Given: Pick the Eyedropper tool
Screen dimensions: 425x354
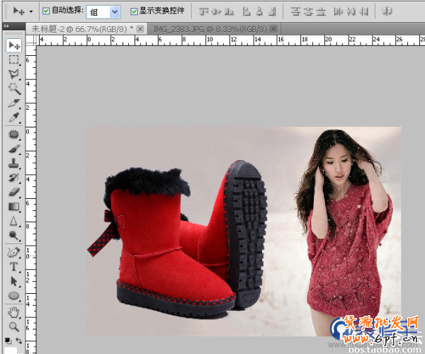Looking at the screenshot, I should tap(13, 118).
